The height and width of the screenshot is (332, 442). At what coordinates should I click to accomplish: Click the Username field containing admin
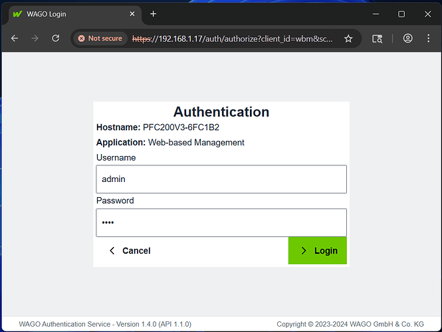(221, 179)
